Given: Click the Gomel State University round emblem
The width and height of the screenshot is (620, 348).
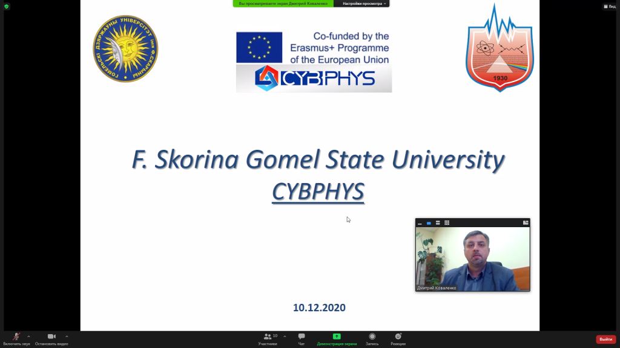Looking at the screenshot, I should (125, 49).
